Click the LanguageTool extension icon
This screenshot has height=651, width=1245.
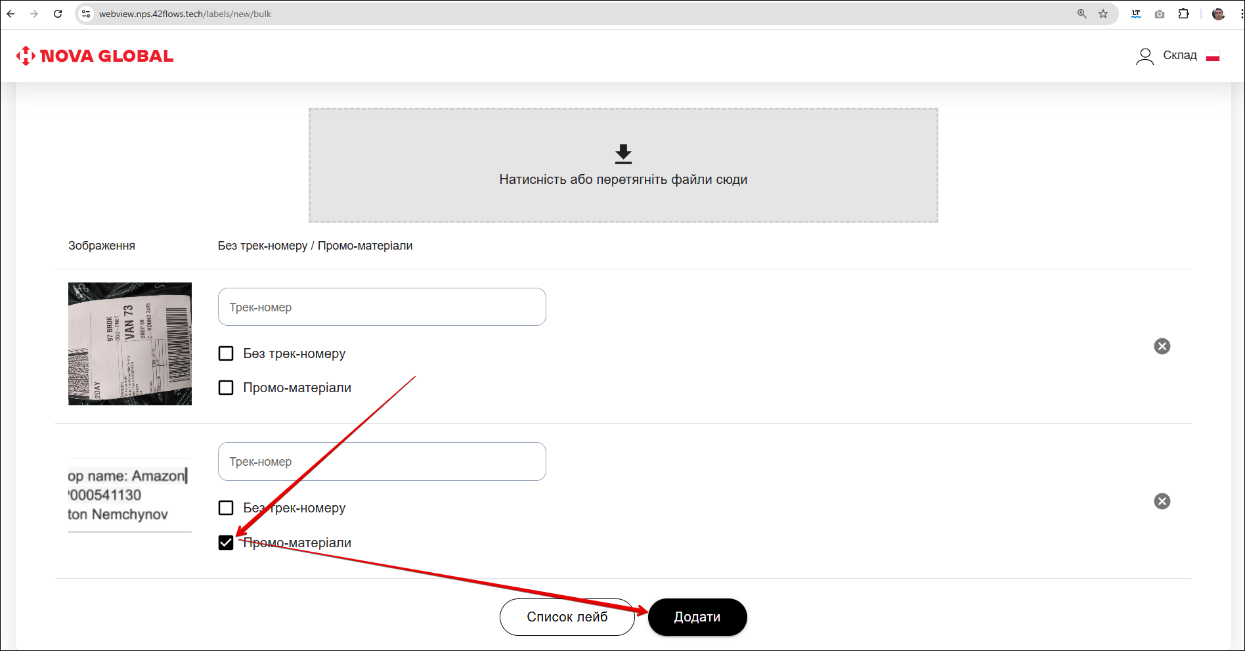(x=1136, y=14)
